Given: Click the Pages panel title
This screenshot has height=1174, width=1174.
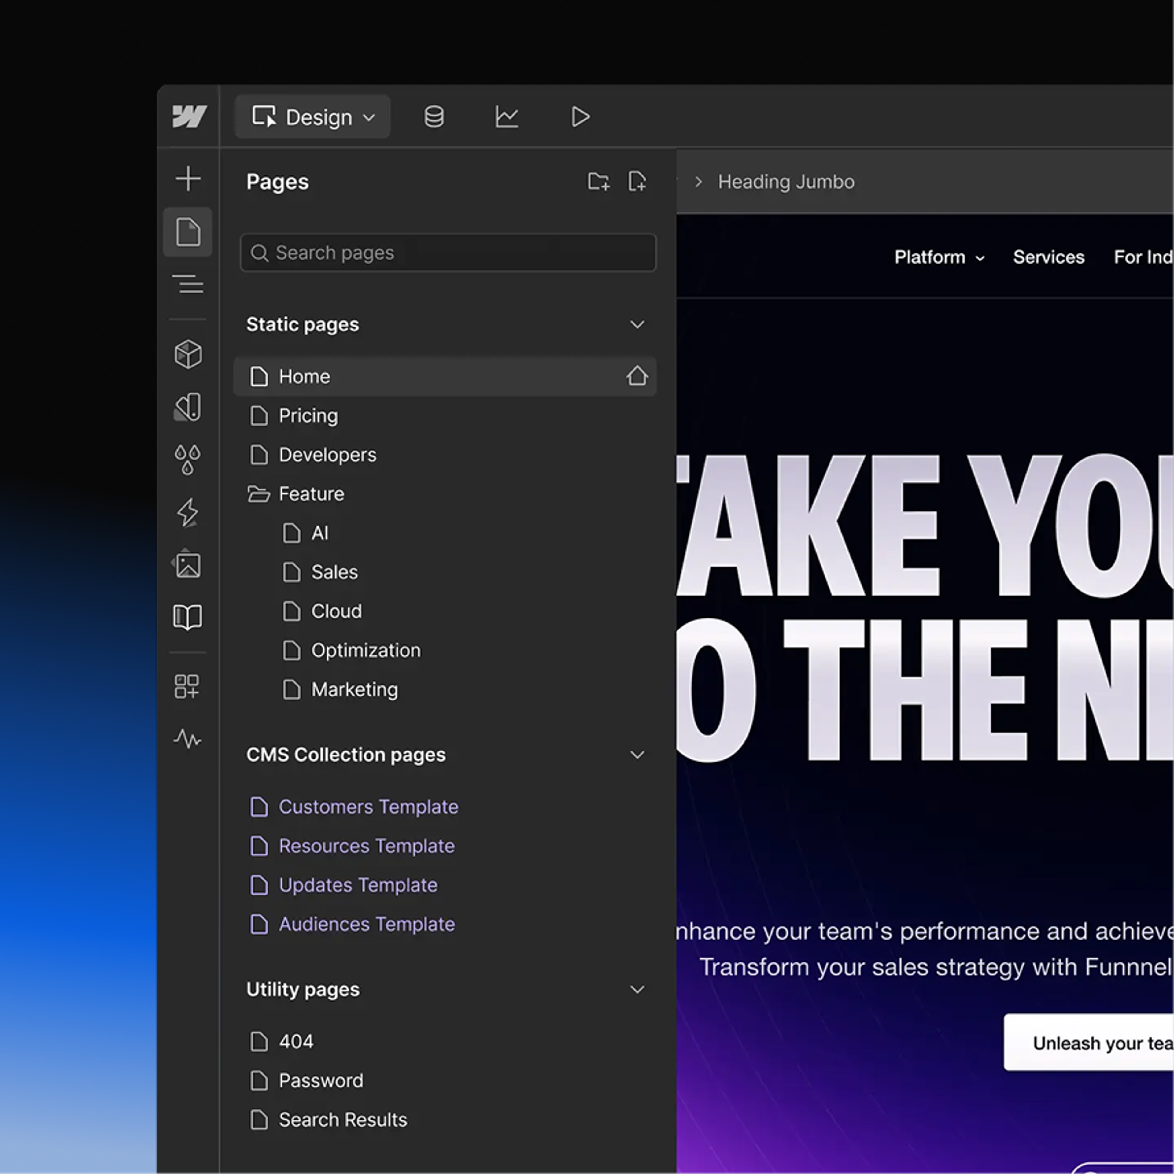Looking at the screenshot, I should click(x=277, y=182).
